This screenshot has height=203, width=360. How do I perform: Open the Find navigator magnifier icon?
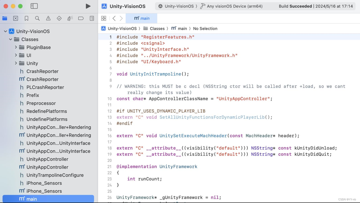point(37,18)
